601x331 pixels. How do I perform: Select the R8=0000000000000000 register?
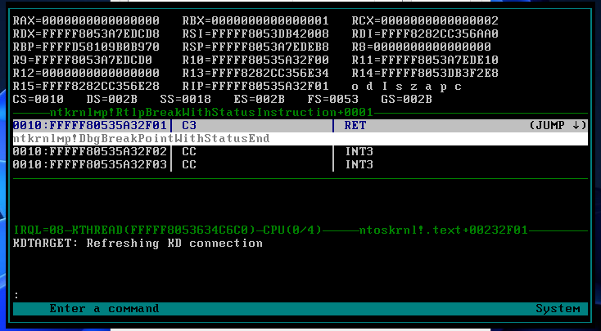pos(421,47)
